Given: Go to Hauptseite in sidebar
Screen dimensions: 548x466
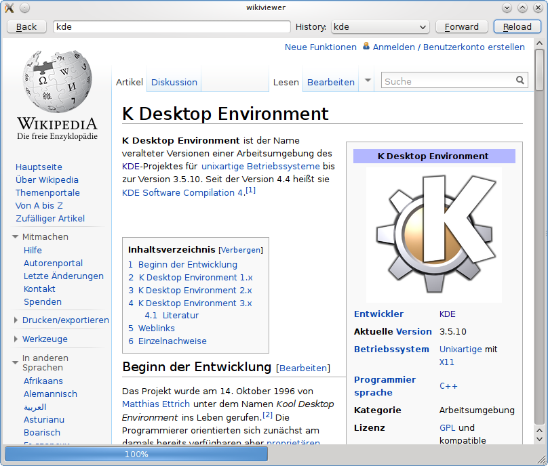Looking at the screenshot, I should (39, 167).
